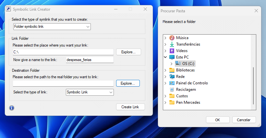
Task: Select the 'Painel de Controlo' tree label
Action: tap(192, 83)
